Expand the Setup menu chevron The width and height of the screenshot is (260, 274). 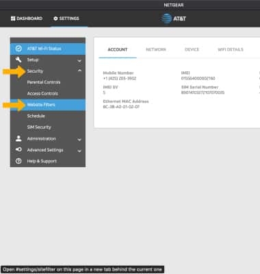(79, 60)
